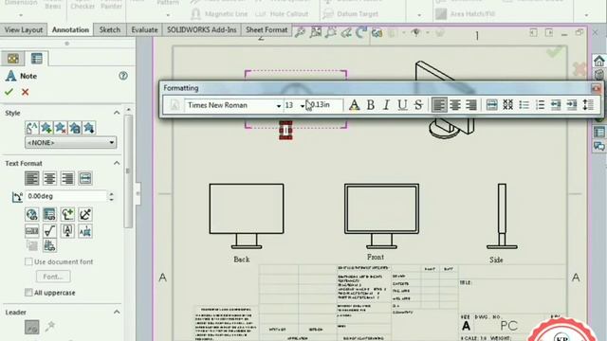Screen dimensions: 607x341
Task: Apply default attributes style icon
Action: coord(31,128)
